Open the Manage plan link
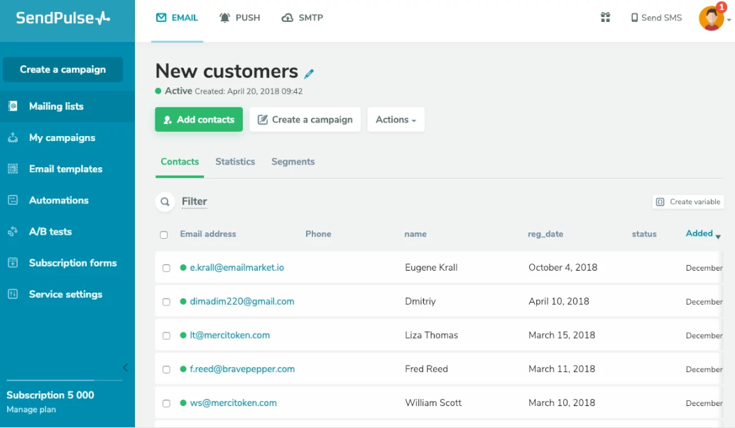735x428 pixels. coord(31,410)
